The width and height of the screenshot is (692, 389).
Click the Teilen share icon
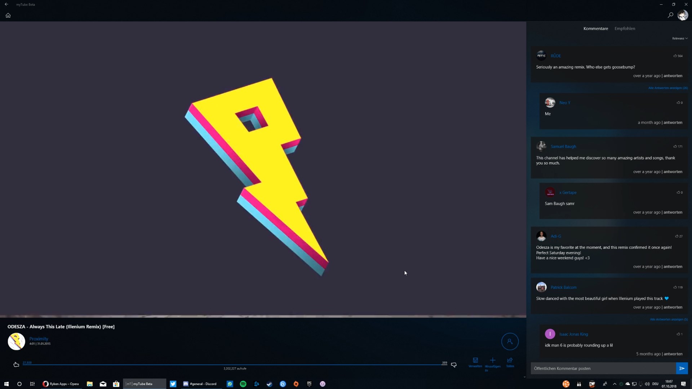point(510,361)
